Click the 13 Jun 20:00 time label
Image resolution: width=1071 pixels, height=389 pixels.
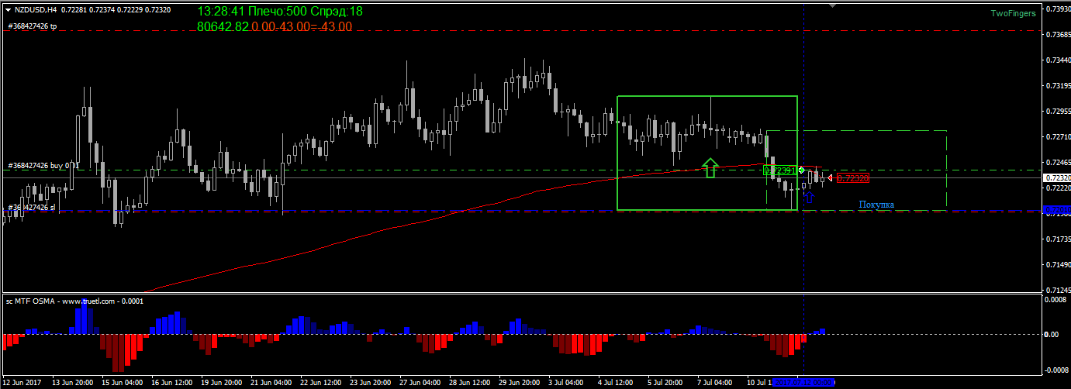click(x=73, y=383)
